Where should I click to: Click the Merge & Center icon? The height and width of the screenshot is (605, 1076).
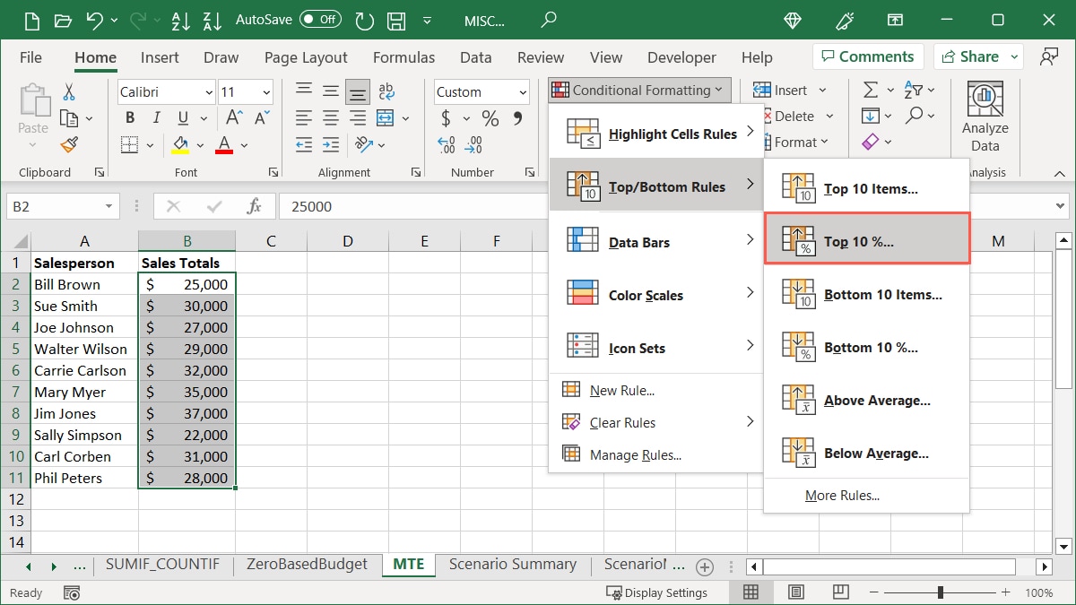tap(386, 118)
